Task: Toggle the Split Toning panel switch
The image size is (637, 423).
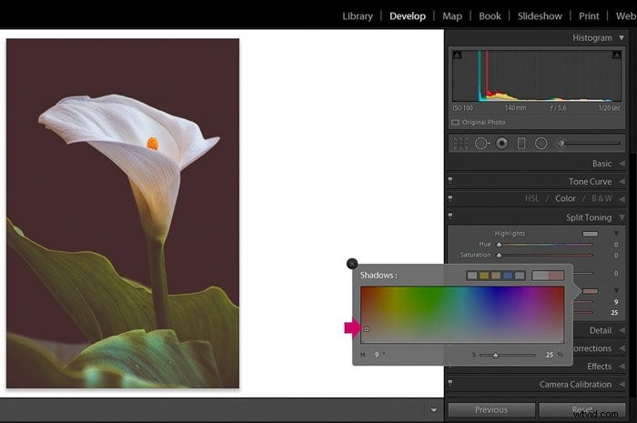Action: (x=450, y=216)
